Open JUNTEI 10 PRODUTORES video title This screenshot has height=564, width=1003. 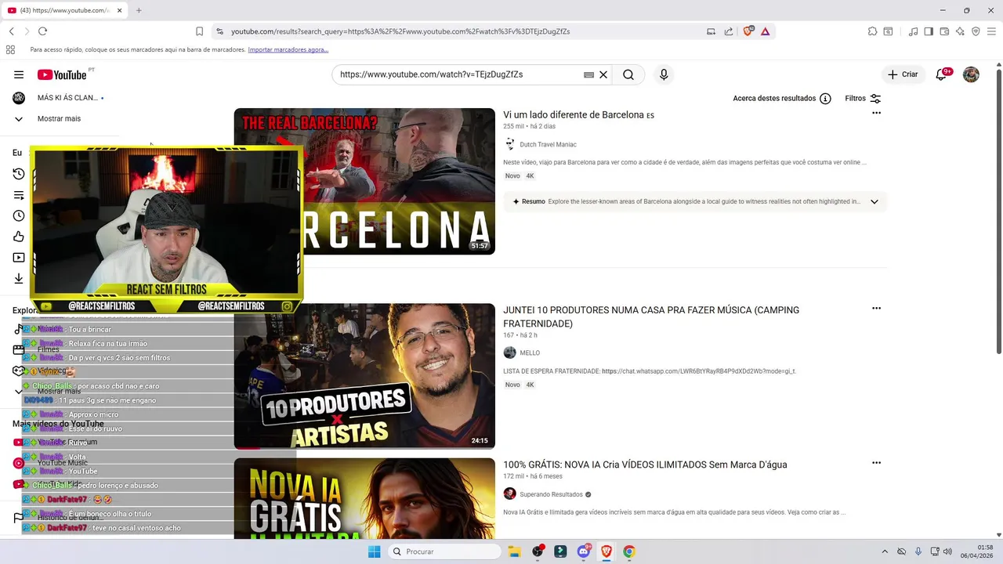coord(651,316)
